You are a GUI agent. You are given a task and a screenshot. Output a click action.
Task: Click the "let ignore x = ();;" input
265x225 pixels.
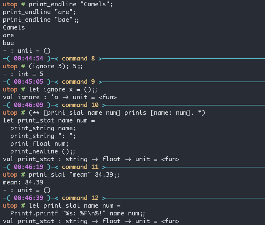coord(63,89)
